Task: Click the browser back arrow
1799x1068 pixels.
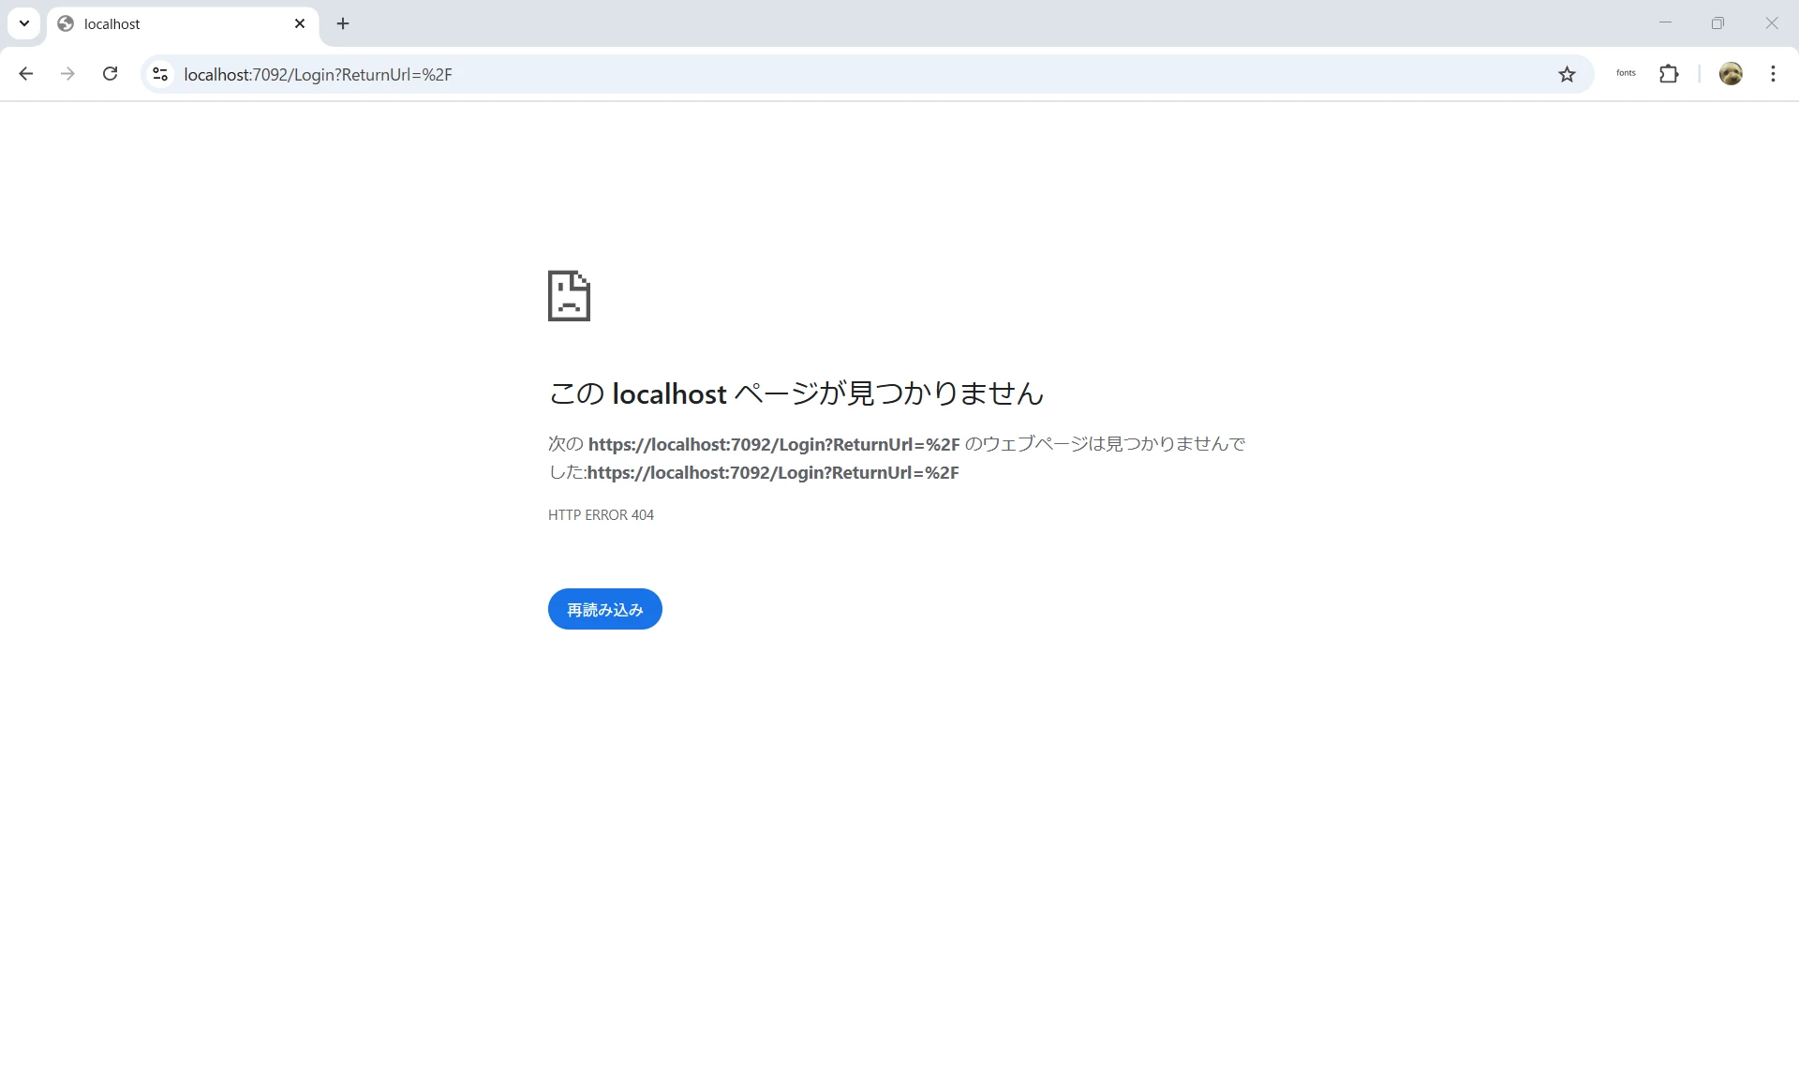Action: [x=26, y=74]
